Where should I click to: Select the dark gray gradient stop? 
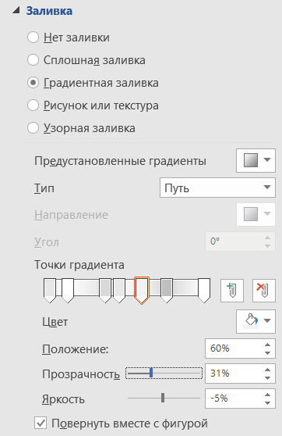pos(167,291)
